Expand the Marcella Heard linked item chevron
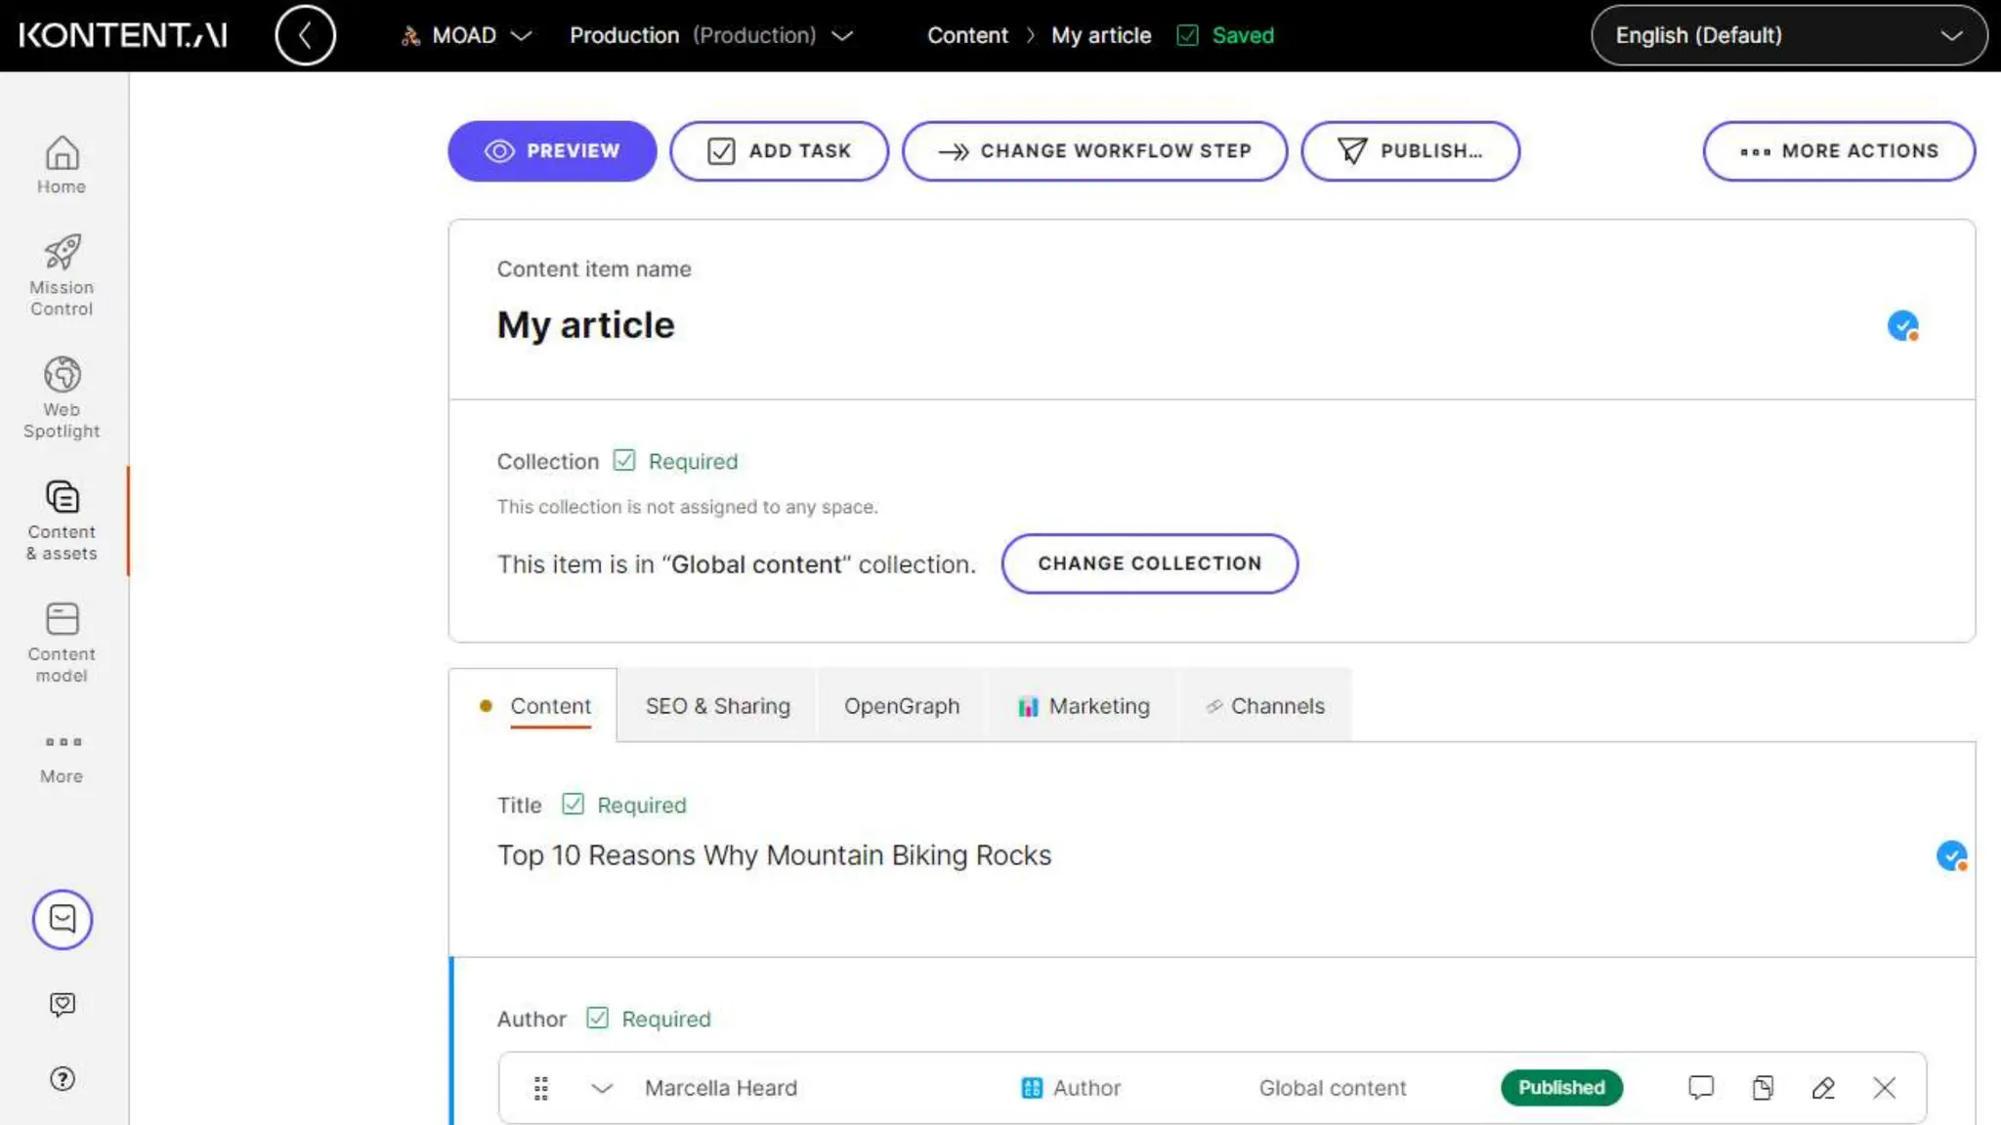This screenshot has height=1125, width=2001. click(602, 1087)
